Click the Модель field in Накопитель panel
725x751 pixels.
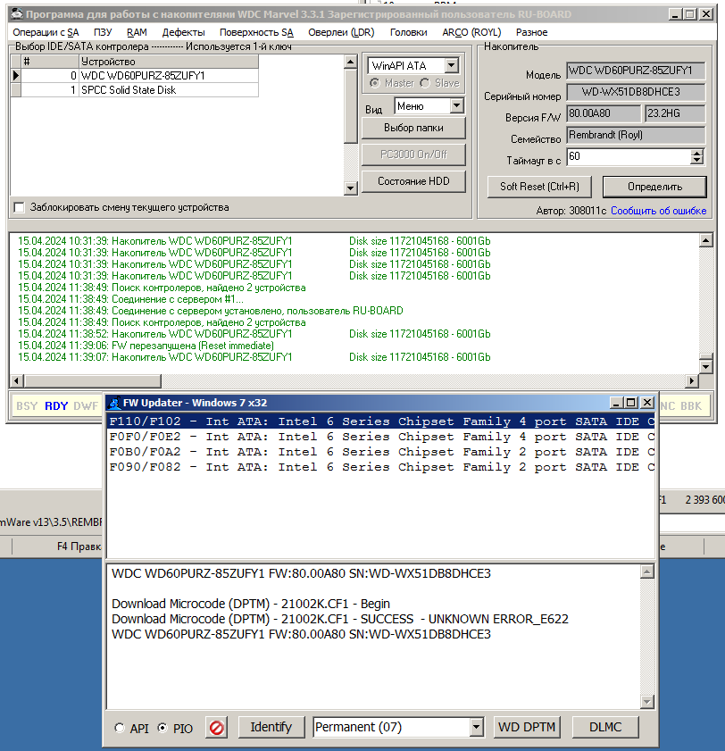pos(636,71)
